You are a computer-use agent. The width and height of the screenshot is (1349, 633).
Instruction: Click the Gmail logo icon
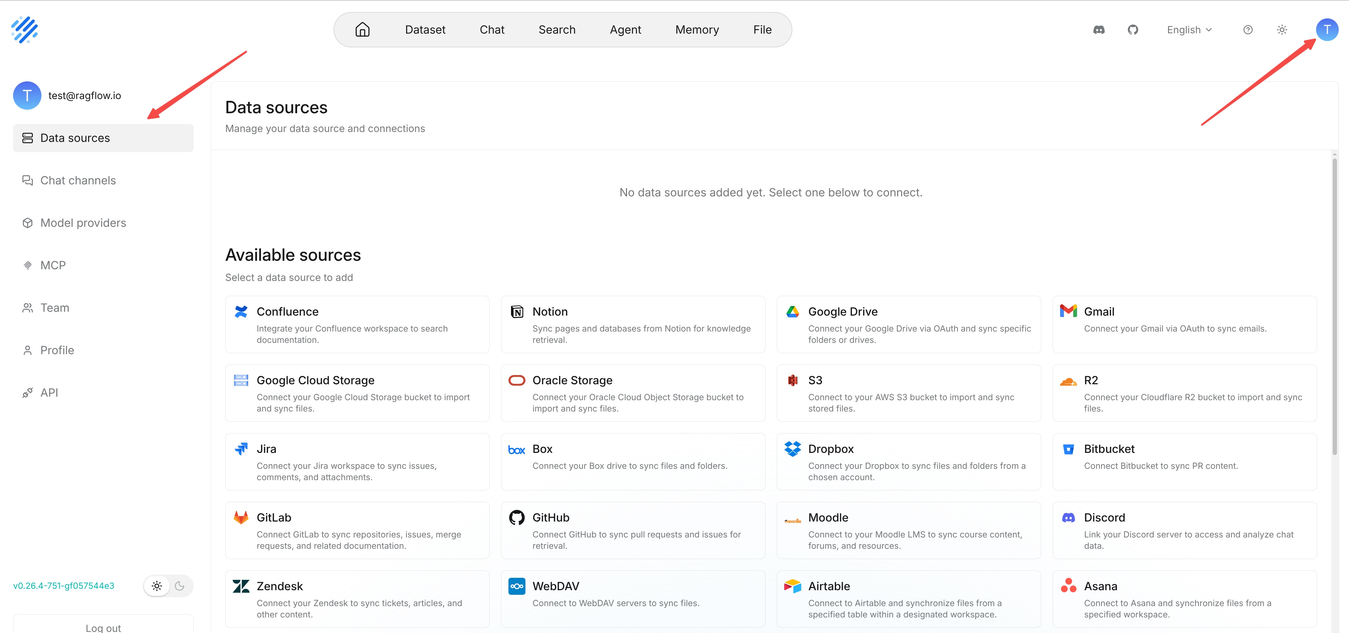tap(1068, 311)
